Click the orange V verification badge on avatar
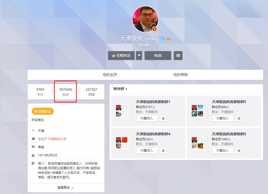The height and width of the screenshot is (194, 268). [x=154, y=29]
